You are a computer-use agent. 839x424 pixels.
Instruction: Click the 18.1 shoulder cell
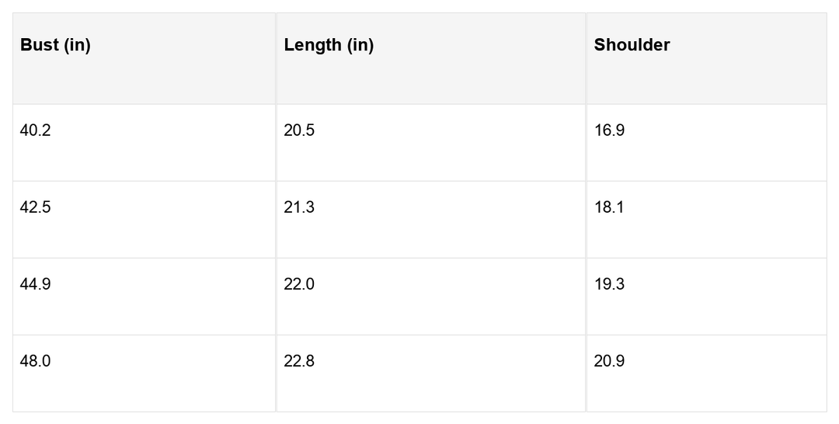[609, 207]
